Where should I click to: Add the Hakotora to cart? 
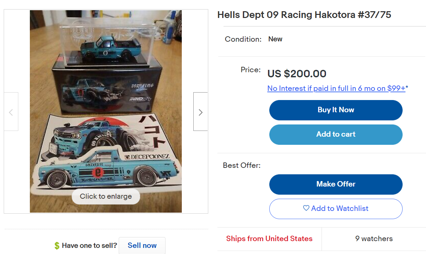tap(336, 134)
